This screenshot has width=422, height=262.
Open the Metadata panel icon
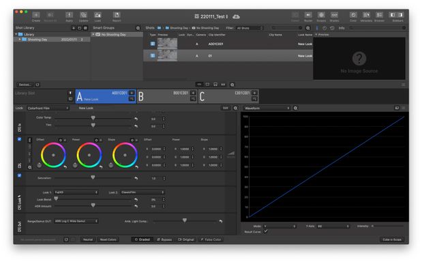pyautogui.click(x=366, y=15)
